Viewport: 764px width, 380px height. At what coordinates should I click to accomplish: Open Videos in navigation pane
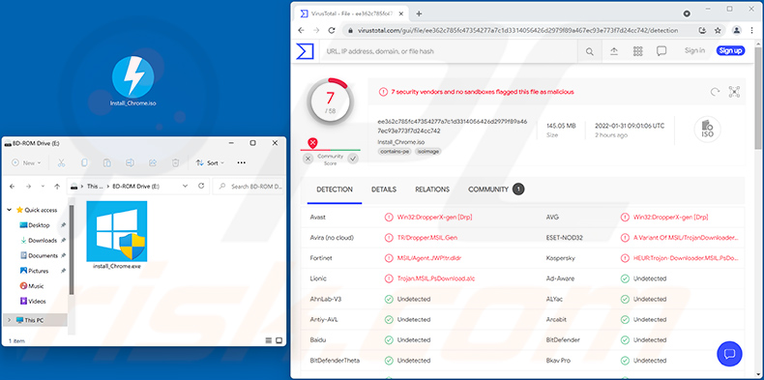(33, 301)
